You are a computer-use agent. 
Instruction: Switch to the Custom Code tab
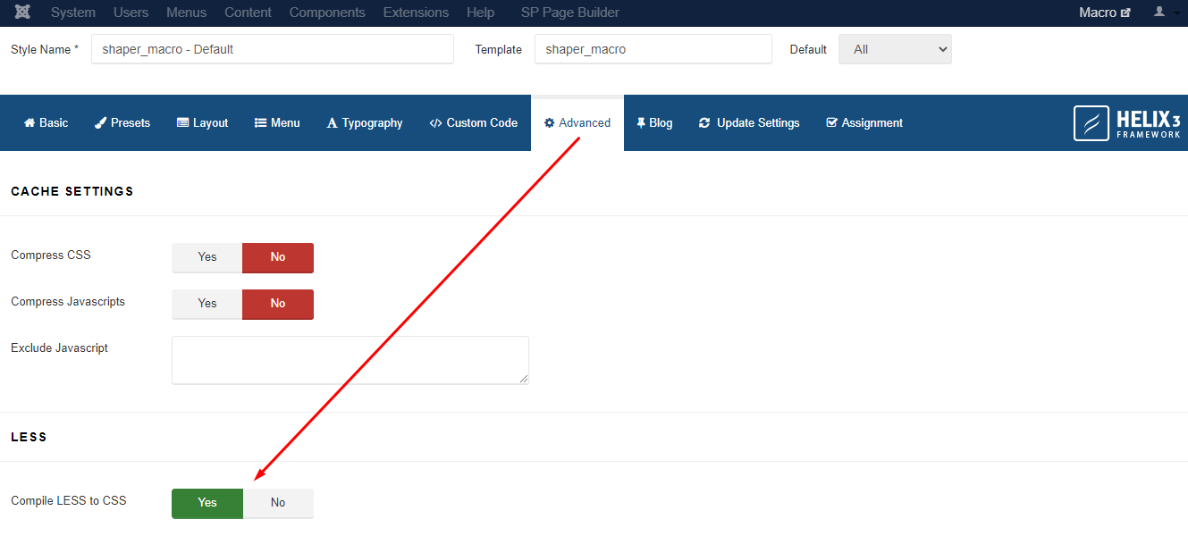coord(474,123)
